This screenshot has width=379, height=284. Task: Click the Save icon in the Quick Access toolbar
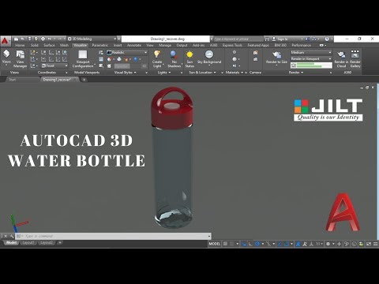[x=29, y=39]
